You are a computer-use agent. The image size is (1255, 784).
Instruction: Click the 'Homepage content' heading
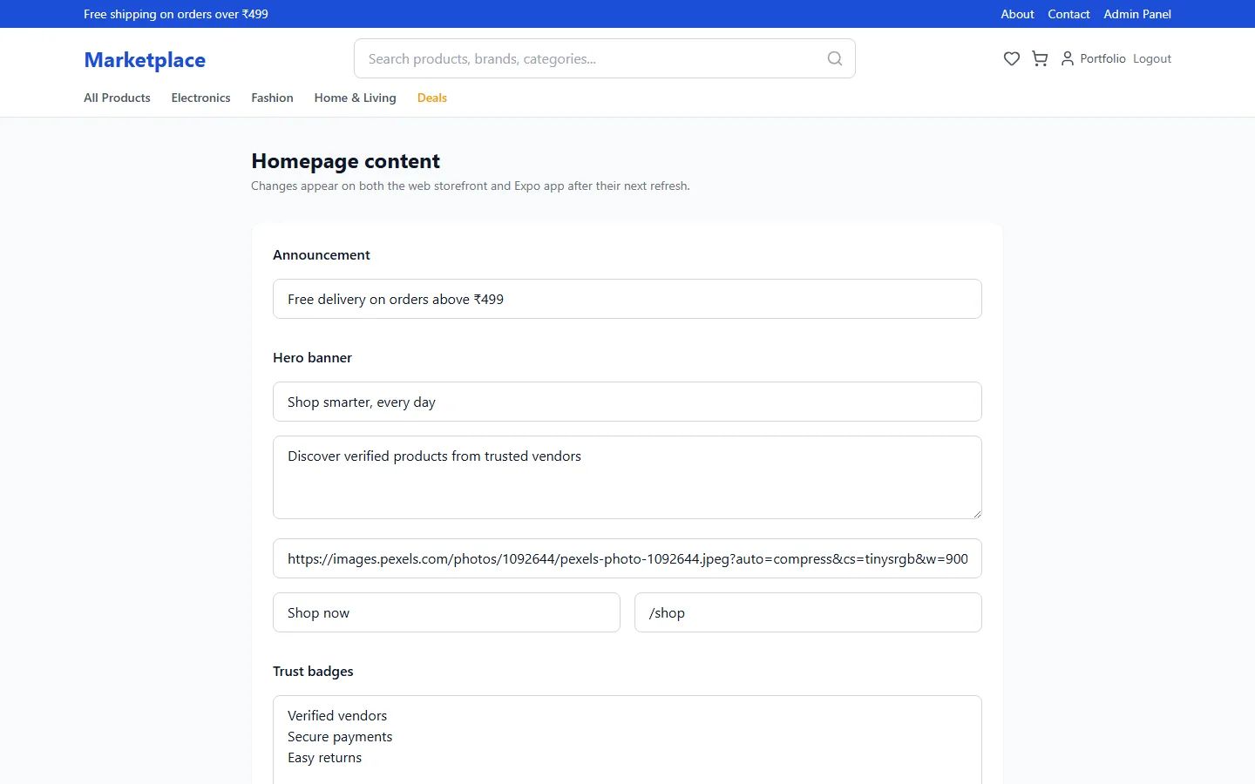click(x=345, y=161)
